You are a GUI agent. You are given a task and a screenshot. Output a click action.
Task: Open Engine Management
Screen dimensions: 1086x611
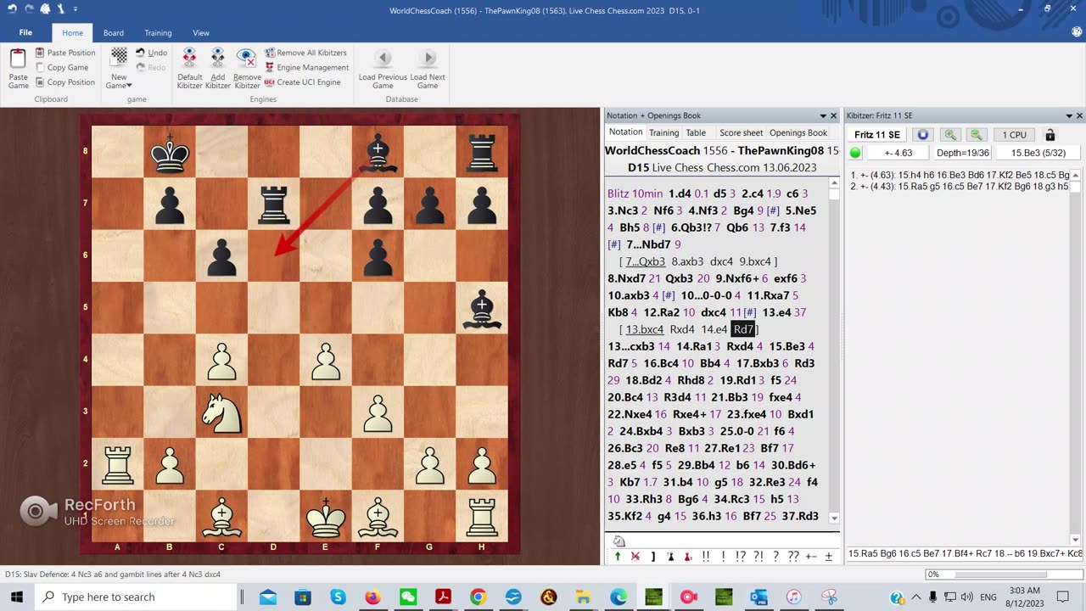coord(306,67)
